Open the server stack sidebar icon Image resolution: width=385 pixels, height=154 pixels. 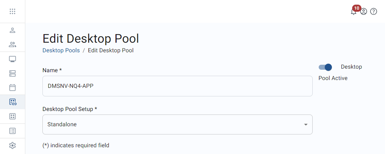[x=12, y=74]
